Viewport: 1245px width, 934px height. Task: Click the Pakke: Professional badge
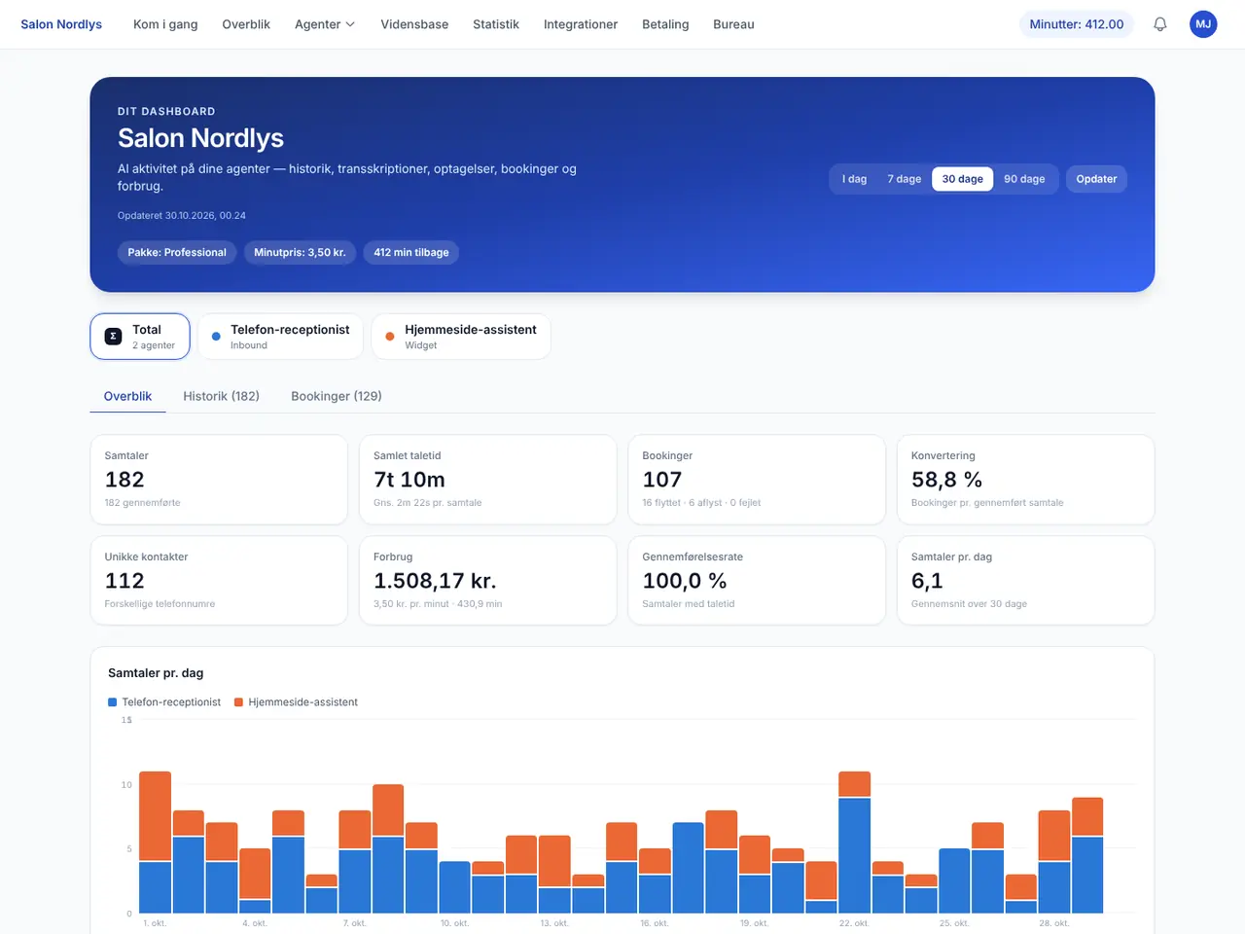tap(177, 253)
